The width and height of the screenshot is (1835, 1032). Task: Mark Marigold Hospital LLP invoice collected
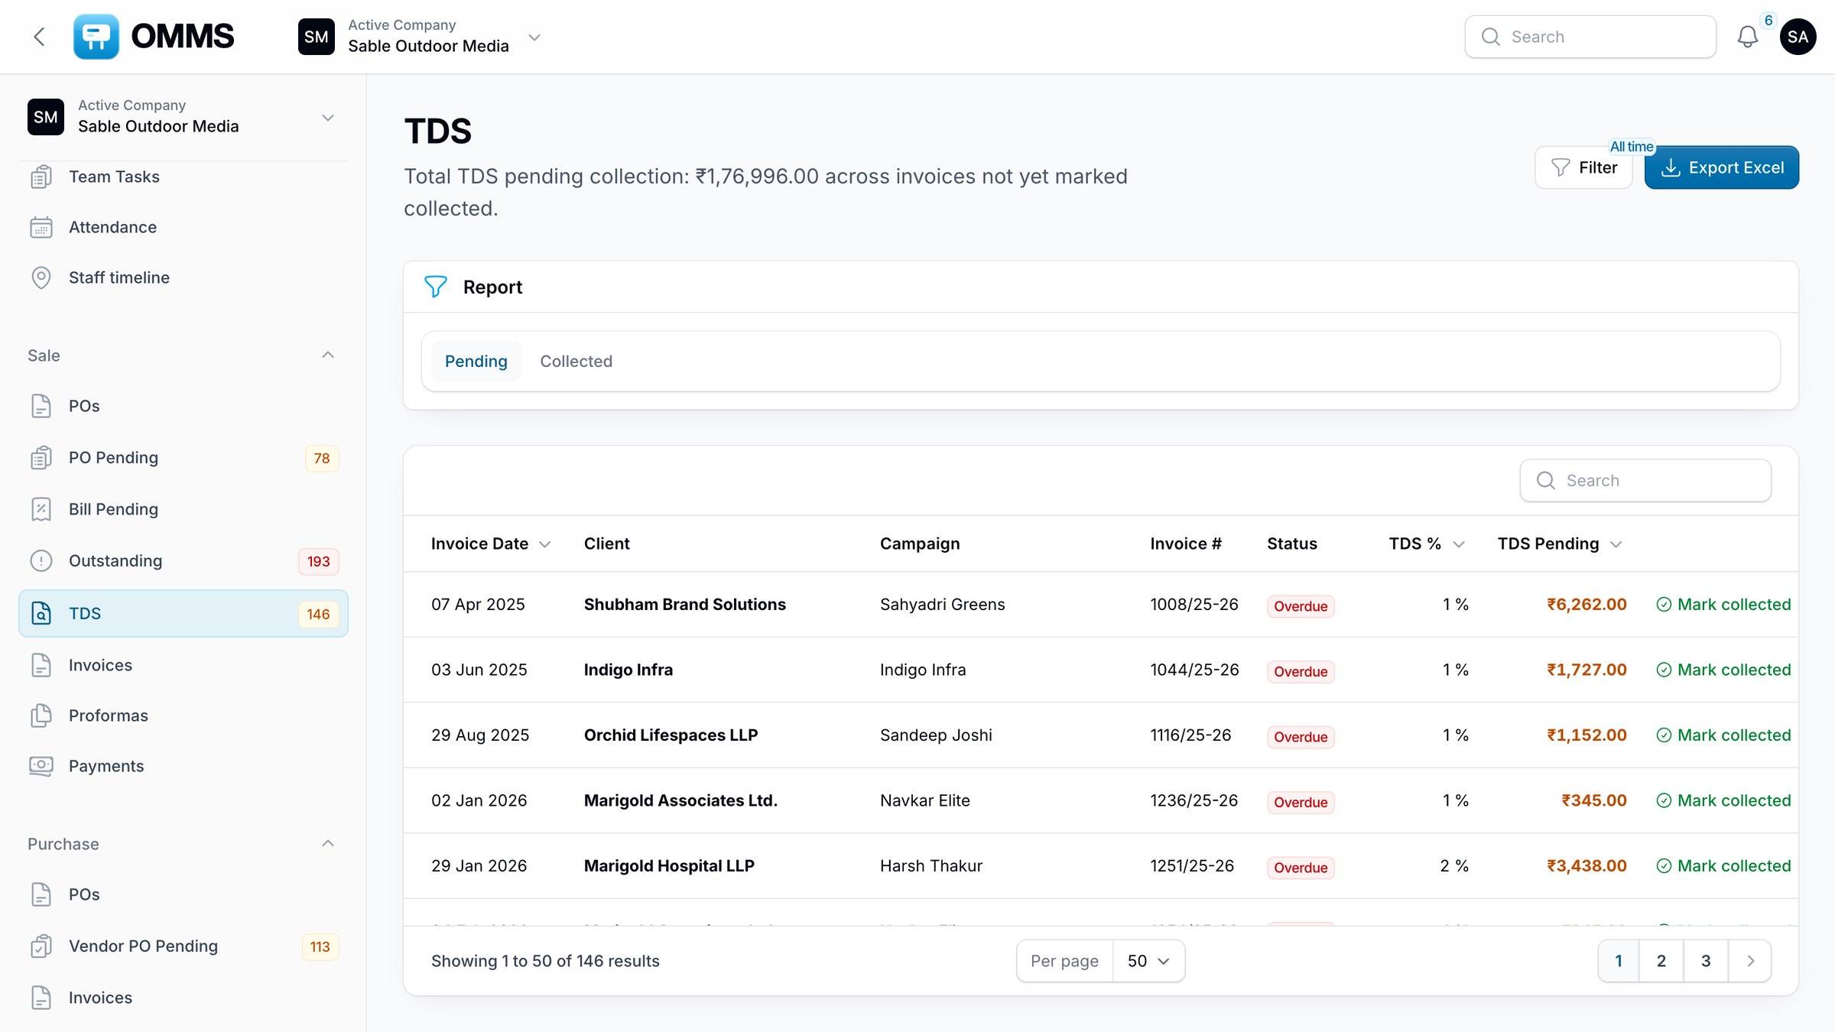coord(1723,866)
